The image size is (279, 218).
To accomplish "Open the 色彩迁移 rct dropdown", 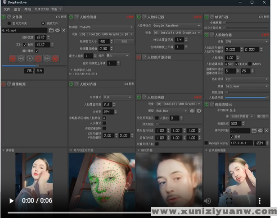I will (247, 79).
